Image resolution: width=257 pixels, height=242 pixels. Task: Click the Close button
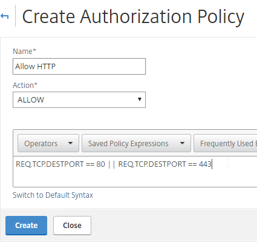pos(72,226)
